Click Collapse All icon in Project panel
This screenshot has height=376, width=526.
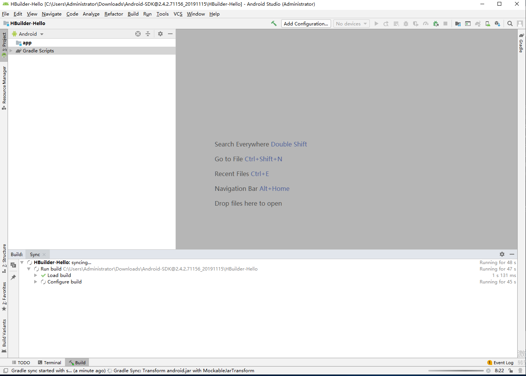pyautogui.click(x=148, y=34)
